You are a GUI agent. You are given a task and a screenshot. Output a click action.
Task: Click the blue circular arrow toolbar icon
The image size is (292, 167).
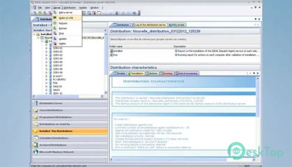(134, 13)
